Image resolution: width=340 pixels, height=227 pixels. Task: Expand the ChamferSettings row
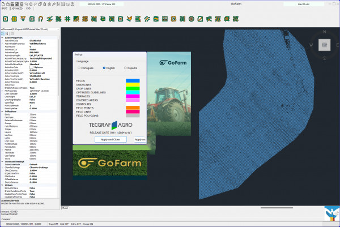coord(2,168)
